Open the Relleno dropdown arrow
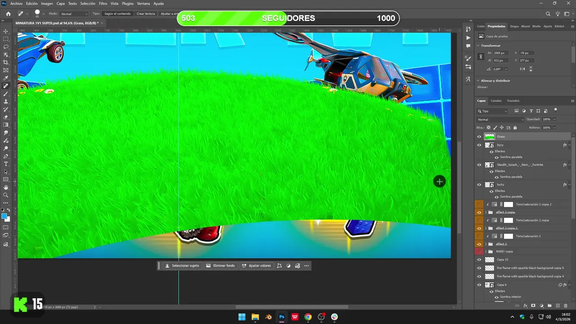This screenshot has width=576, height=324. point(554,127)
